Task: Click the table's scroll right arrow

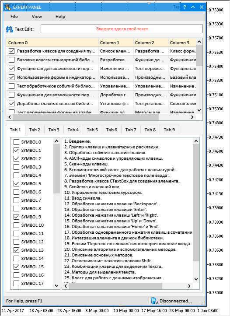Action: coord(192,117)
